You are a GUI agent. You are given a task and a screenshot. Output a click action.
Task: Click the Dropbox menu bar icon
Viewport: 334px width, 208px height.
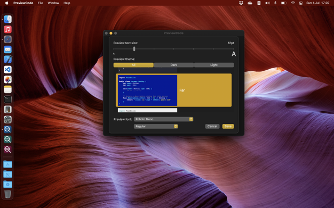coord(241,3)
